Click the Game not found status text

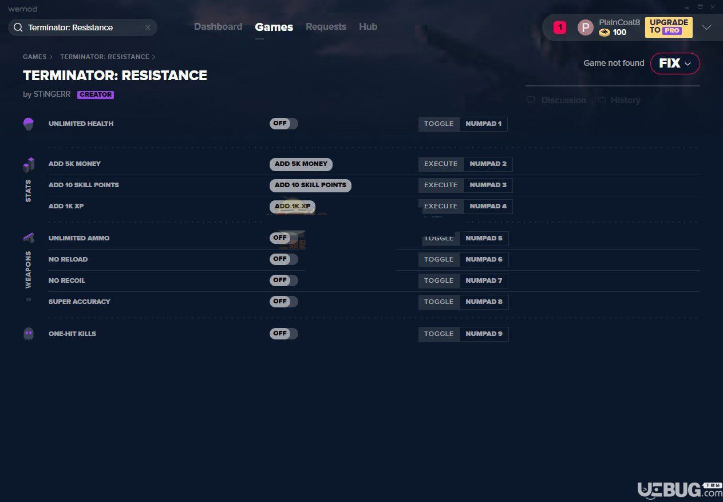[x=614, y=64]
